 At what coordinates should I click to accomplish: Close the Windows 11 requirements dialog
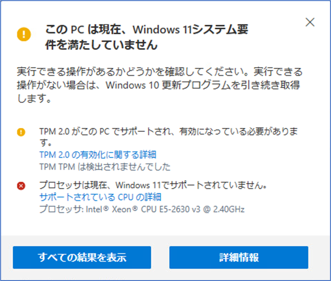click(310, 22)
